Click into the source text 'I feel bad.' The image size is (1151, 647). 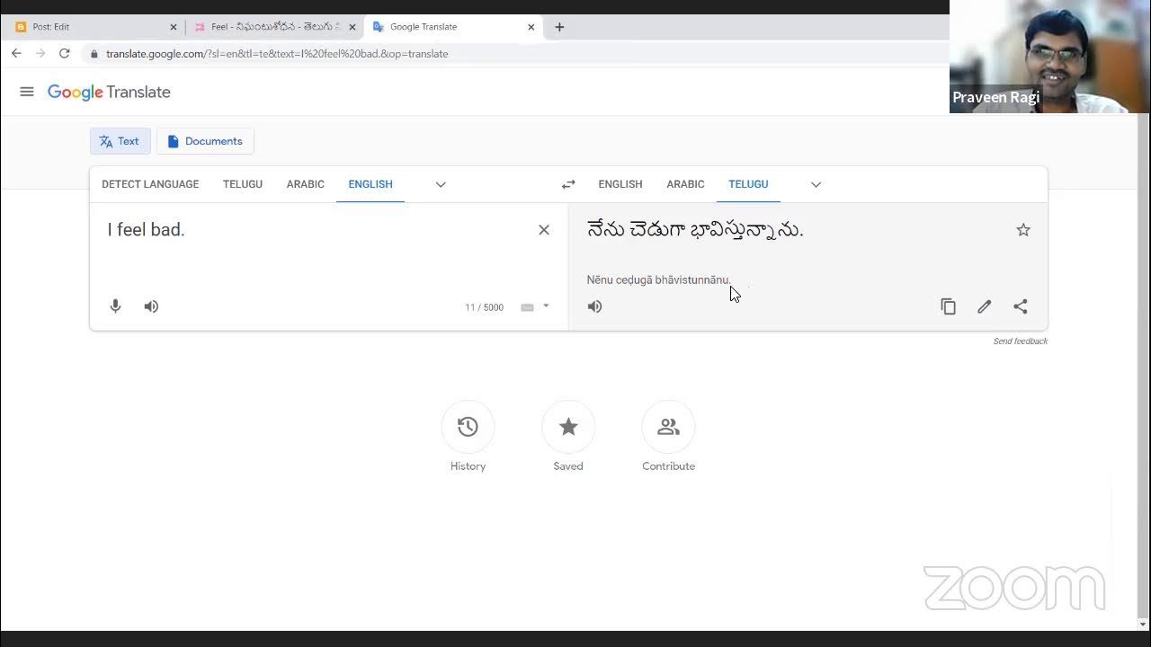146,230
